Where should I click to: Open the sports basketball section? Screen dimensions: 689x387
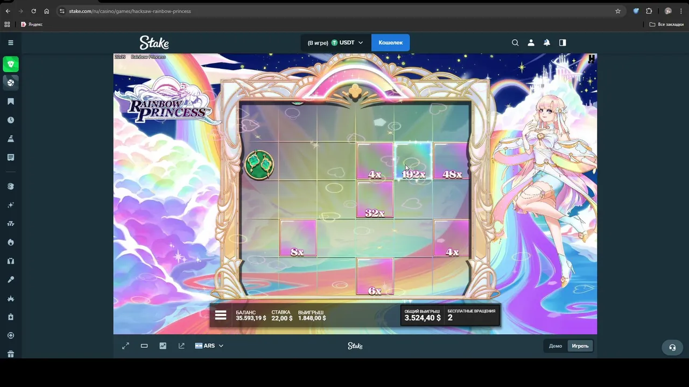(x=11, y=82)
